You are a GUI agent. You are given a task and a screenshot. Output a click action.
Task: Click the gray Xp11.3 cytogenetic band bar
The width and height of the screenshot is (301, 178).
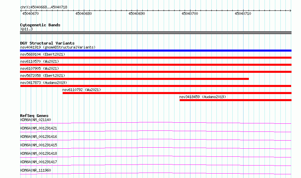156,33
